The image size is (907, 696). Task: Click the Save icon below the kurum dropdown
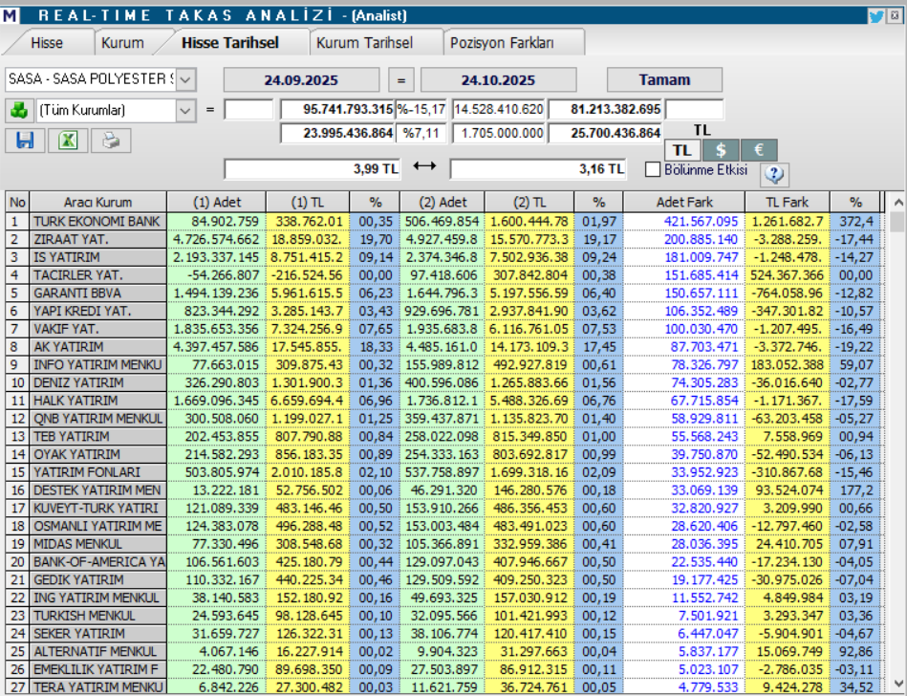[x=25, y=141]
